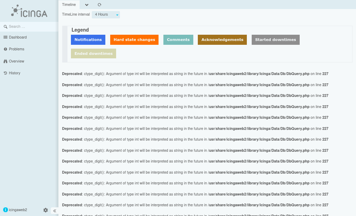The height and width of the screenshot is (216, 356).
Task: Switch to the Timeline tab
Action: 68,5
